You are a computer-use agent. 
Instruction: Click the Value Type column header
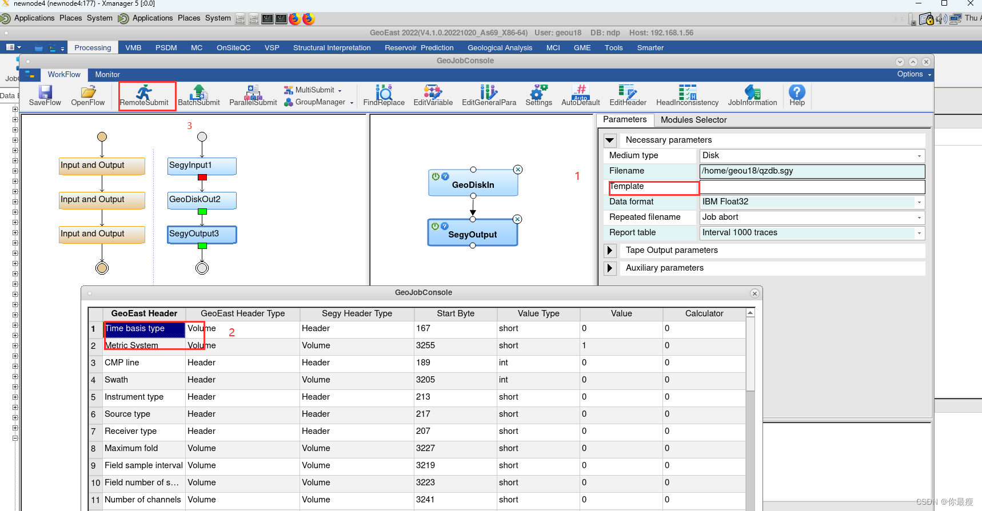(538, 313)
